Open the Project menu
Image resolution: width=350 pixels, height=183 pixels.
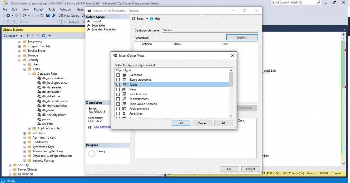(x=38, y=9)
